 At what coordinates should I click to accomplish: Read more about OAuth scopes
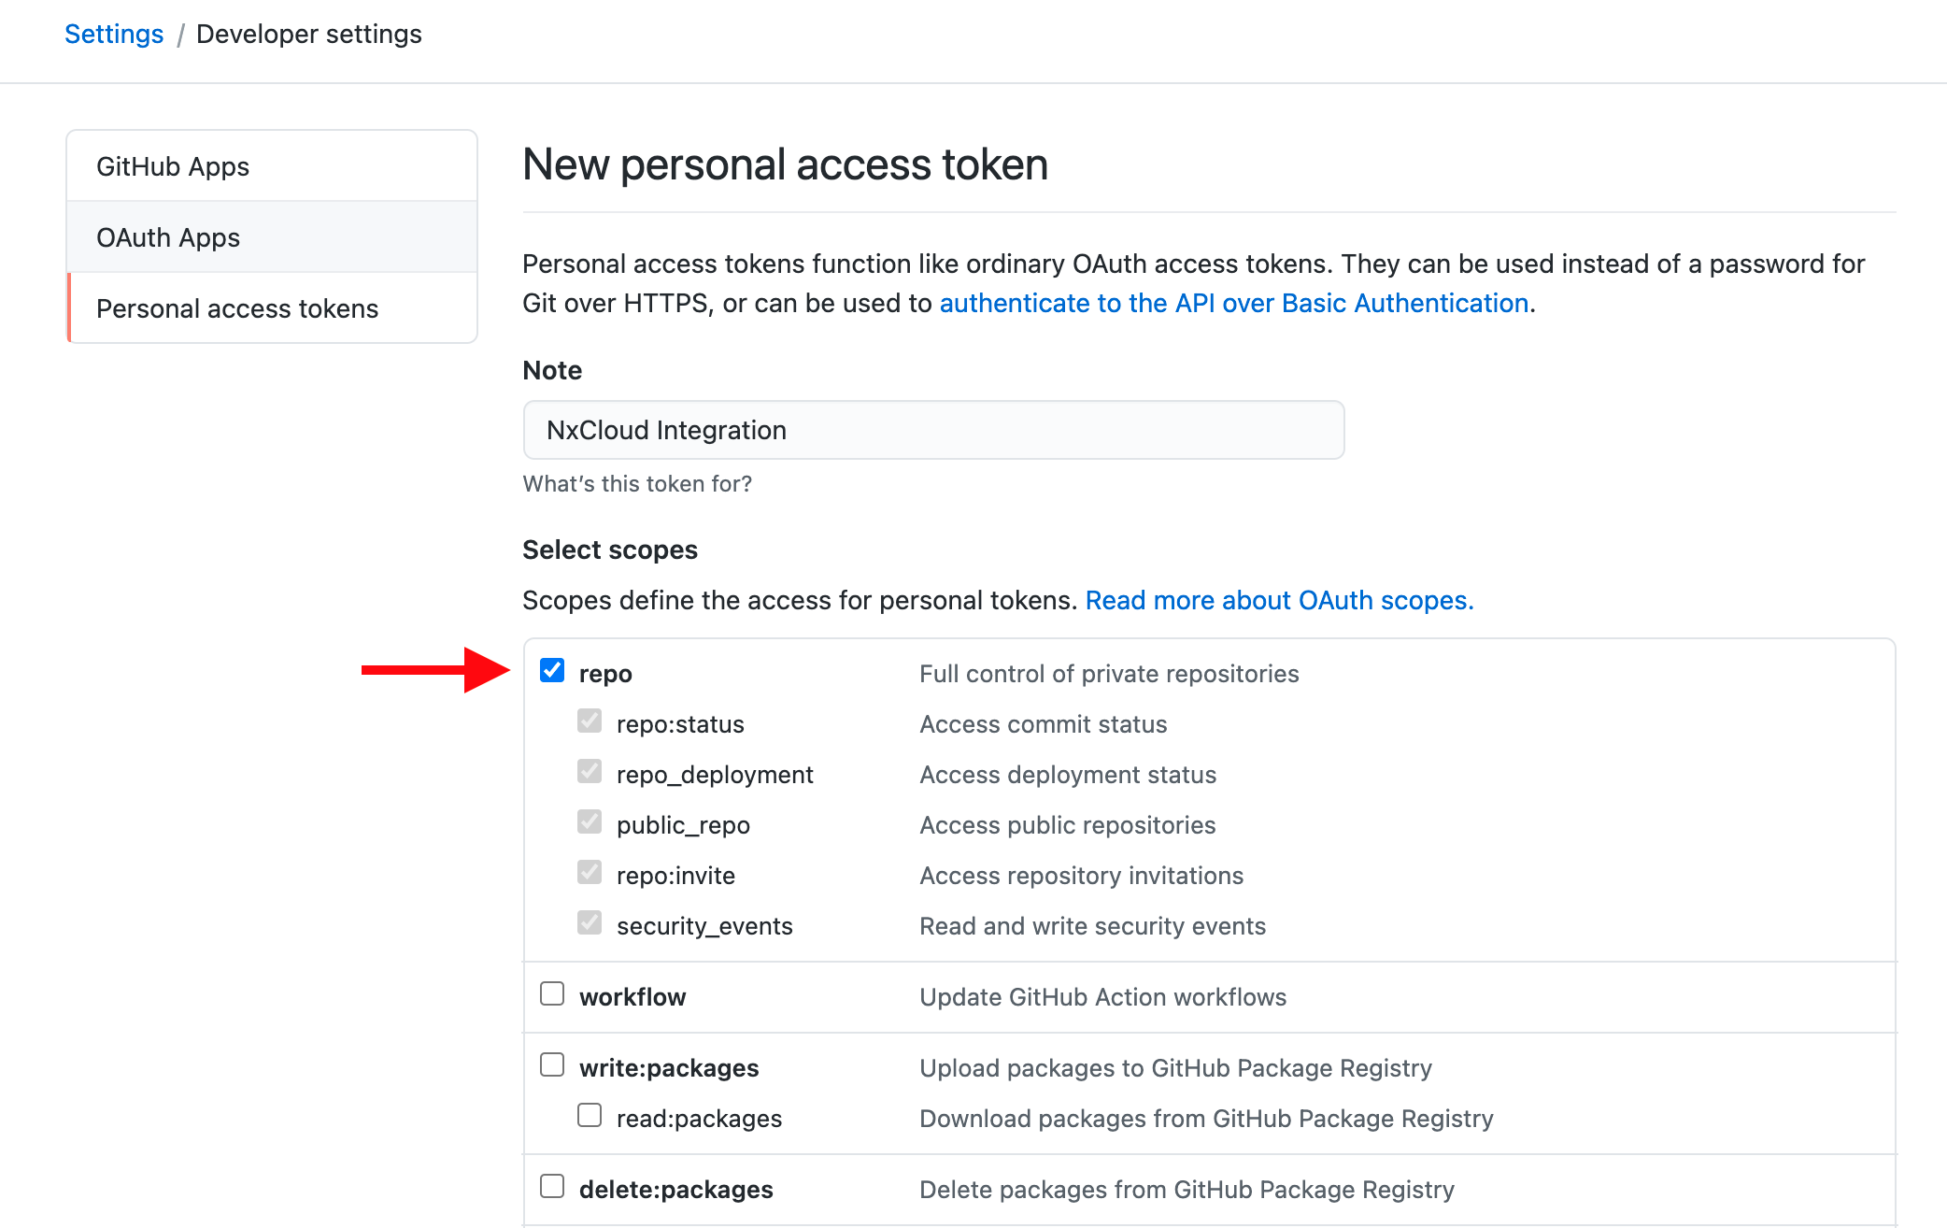pos(1278,600)
